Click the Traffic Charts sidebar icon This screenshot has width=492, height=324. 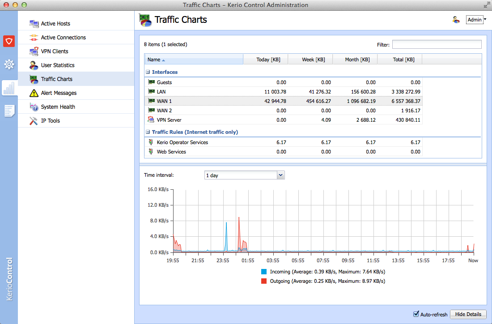[34, 79]
